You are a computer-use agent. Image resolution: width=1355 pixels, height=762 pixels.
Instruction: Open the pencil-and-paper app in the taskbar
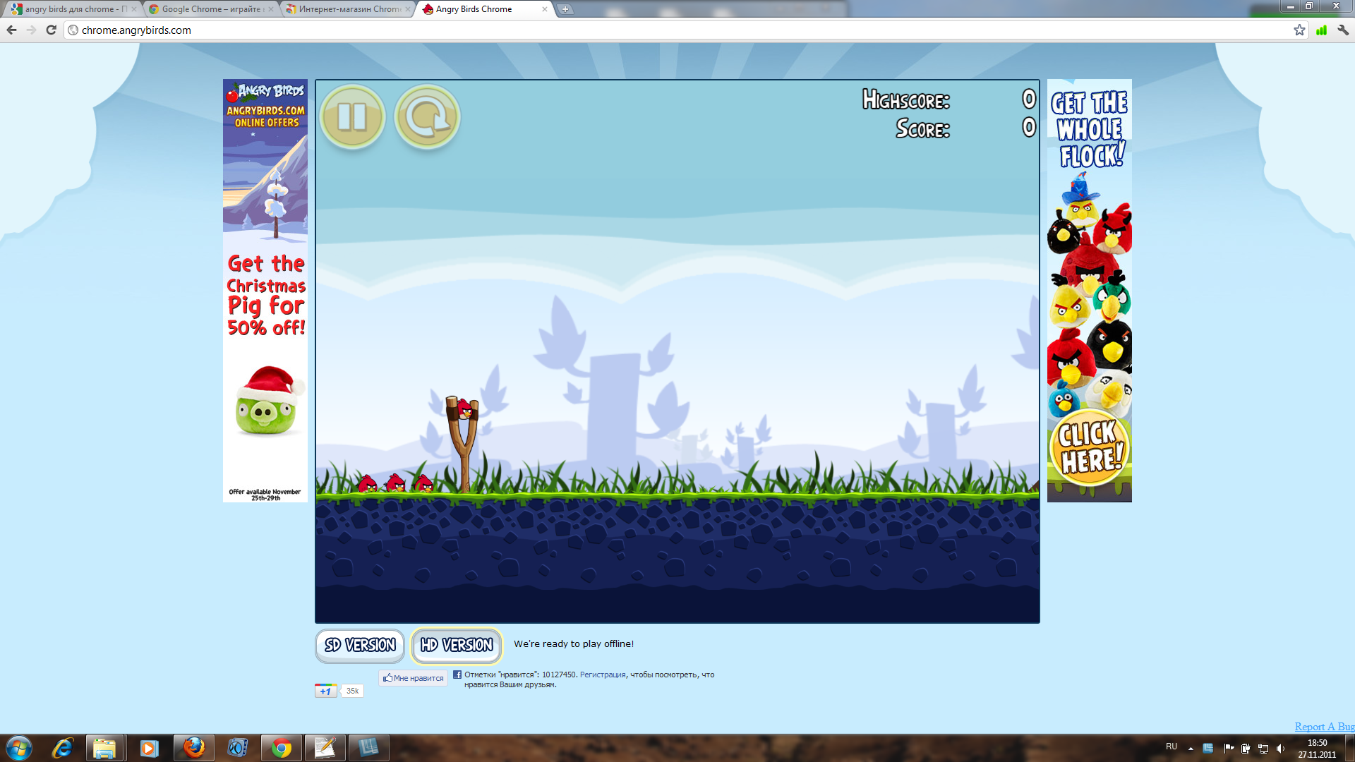[325, 748]
